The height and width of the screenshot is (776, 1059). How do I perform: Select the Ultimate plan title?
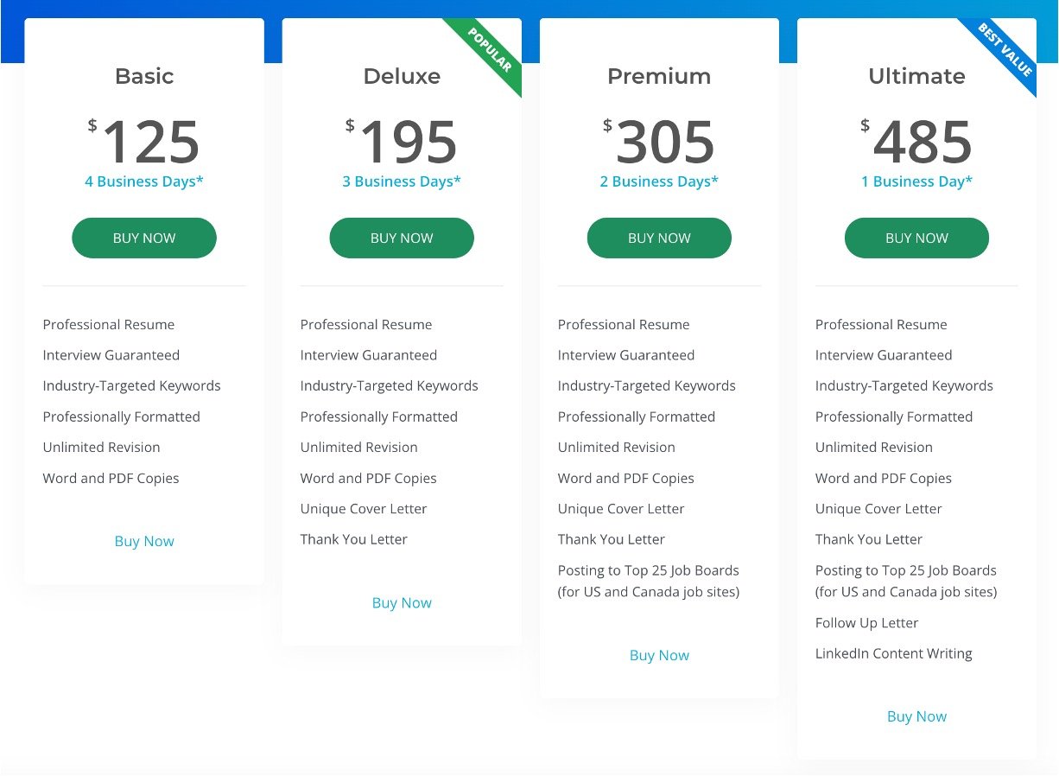tap(916, 76)
